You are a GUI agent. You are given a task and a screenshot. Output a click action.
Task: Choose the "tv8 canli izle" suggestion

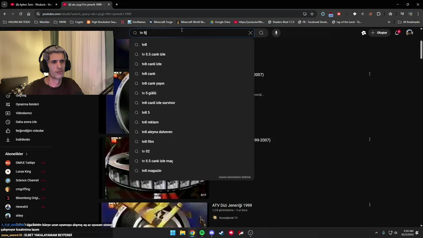(x=192, y=64)
